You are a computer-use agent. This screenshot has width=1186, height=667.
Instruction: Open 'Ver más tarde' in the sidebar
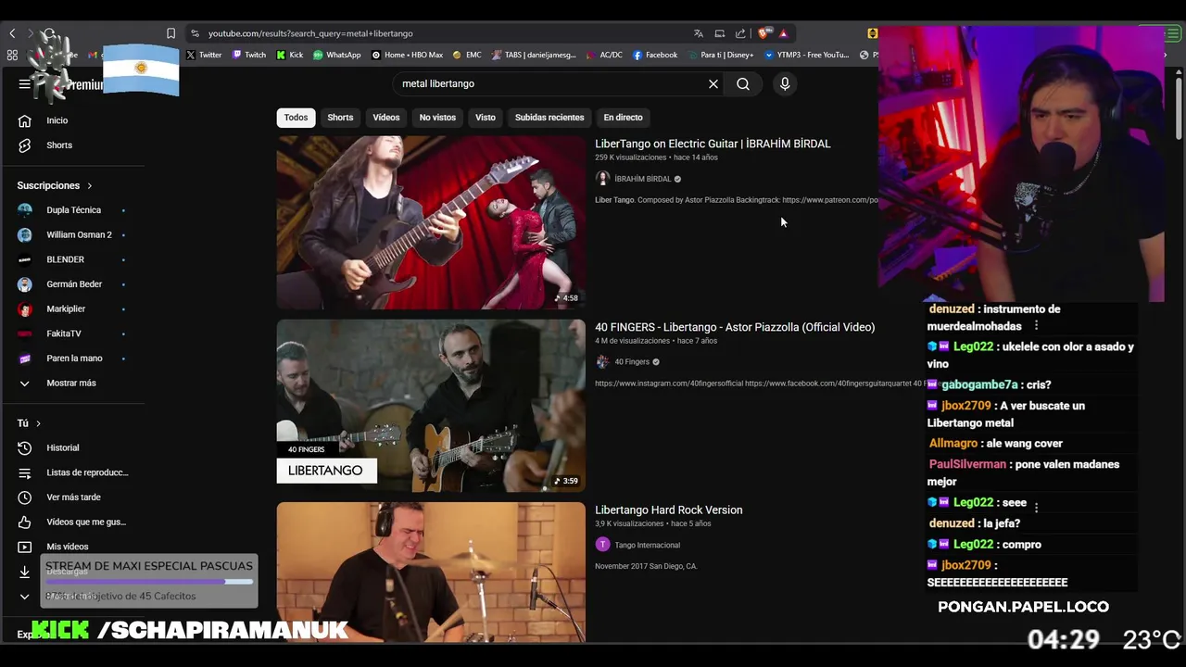tap(74, 497)
